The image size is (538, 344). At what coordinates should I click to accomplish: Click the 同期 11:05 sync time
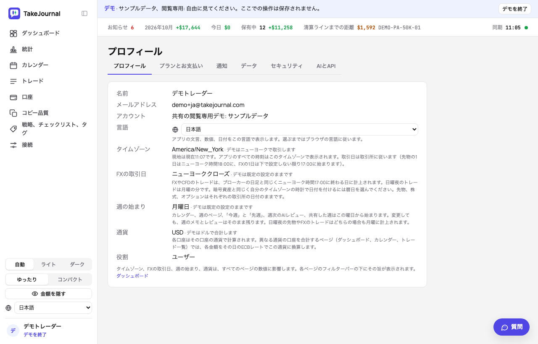coord(506,28)
